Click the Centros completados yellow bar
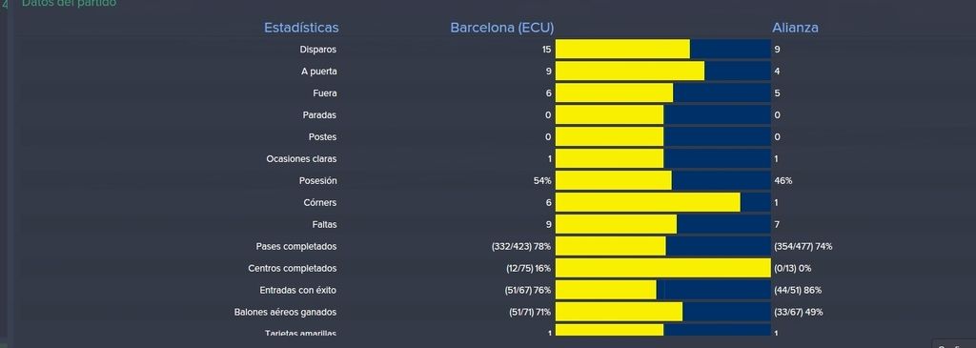 point(663,268)
